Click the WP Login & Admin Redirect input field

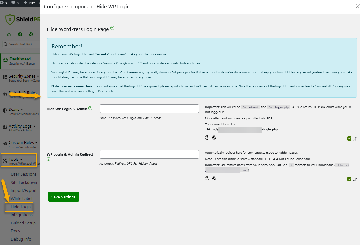[149, 154]
